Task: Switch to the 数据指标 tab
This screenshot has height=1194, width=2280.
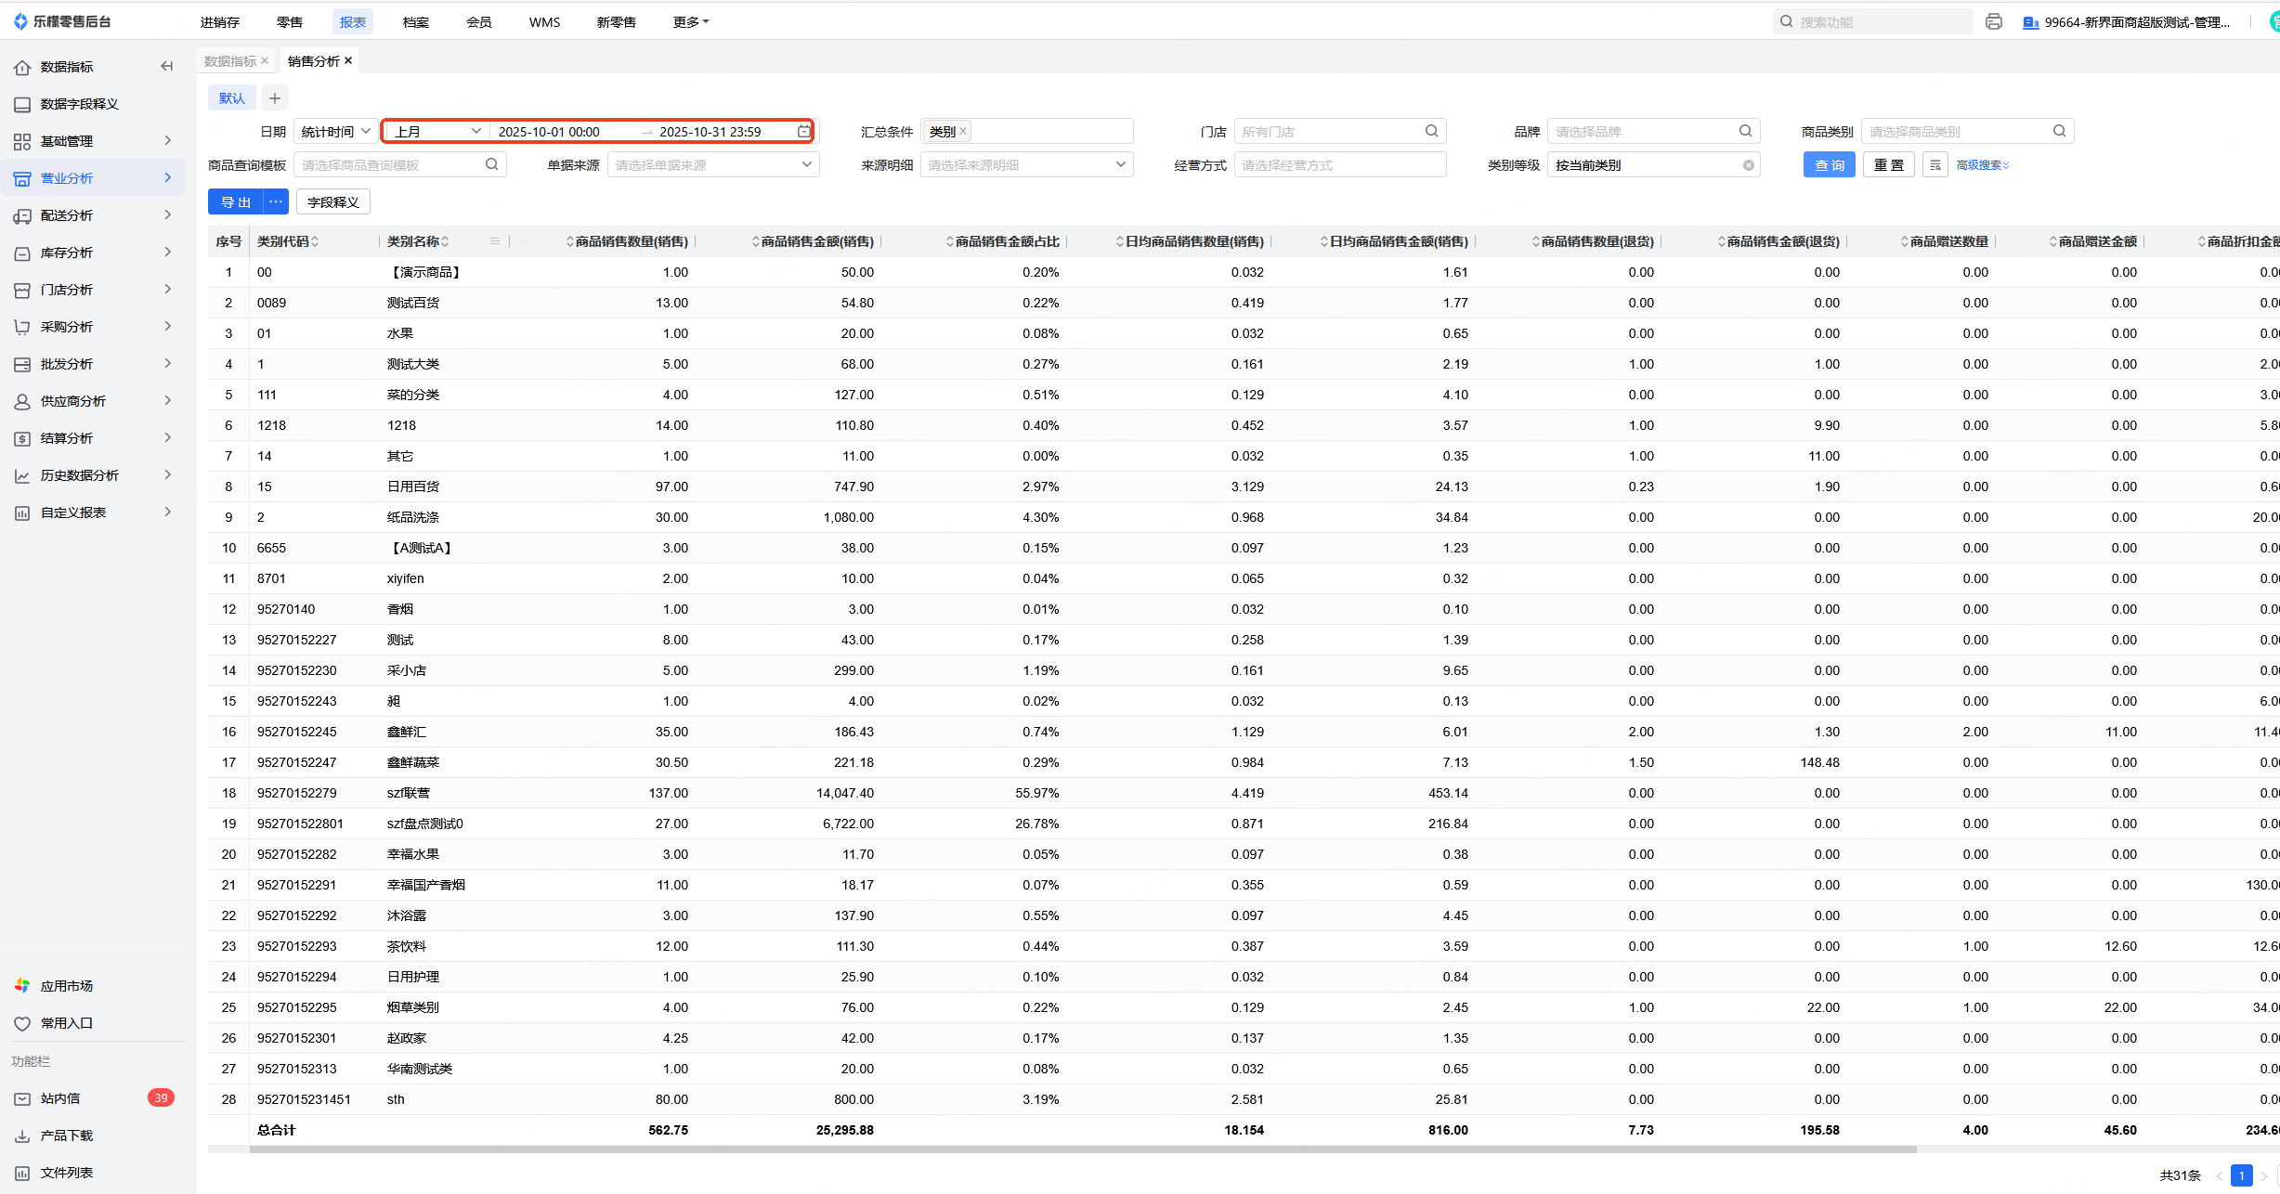Action: (x=229, y=60)
